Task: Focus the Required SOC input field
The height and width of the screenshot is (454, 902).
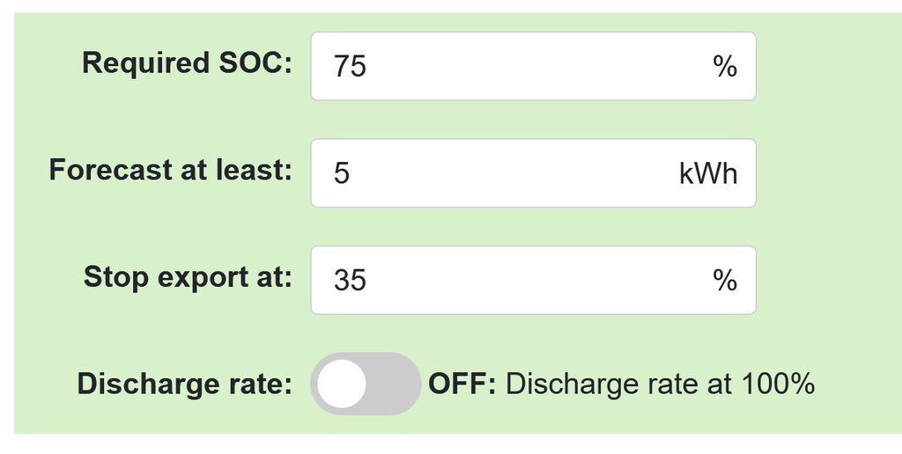Action: click(x=532, y=67)
